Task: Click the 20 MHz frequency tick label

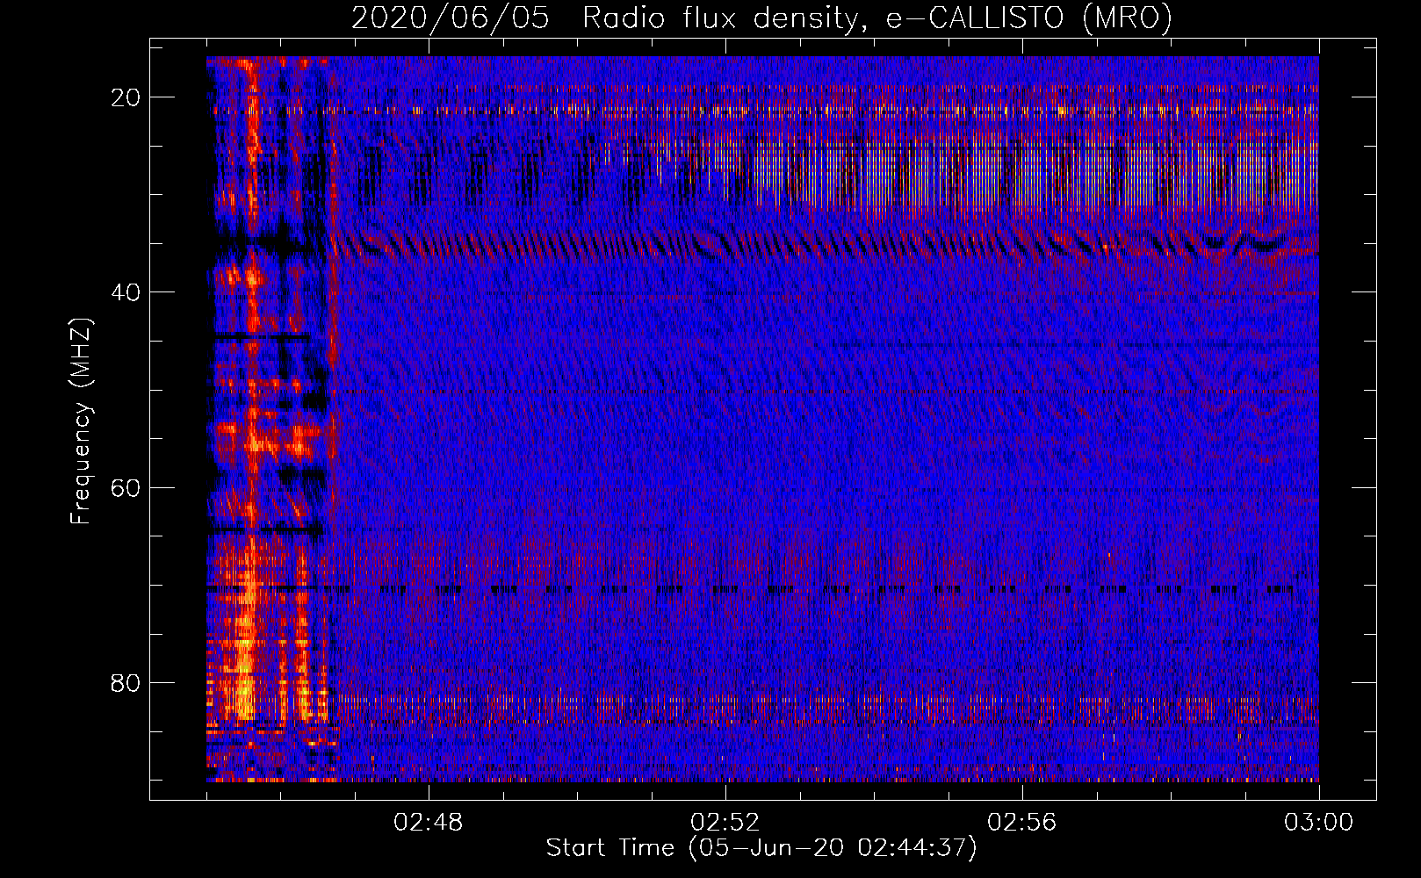Action: tap(126, 97)
